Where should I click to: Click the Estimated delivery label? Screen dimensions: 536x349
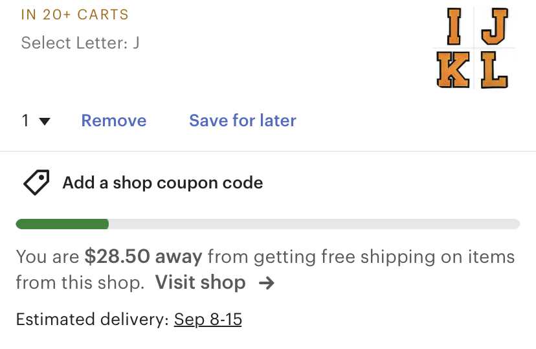[x=93, y=319]
